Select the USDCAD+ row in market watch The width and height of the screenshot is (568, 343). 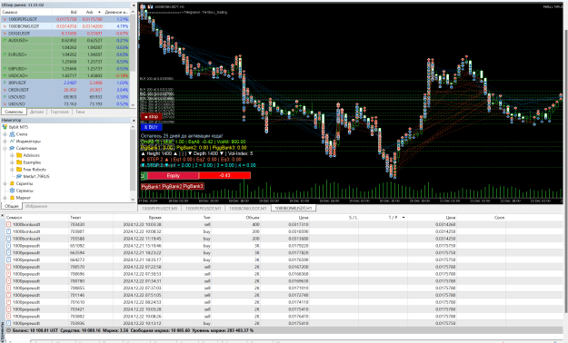tap(65, 75)
